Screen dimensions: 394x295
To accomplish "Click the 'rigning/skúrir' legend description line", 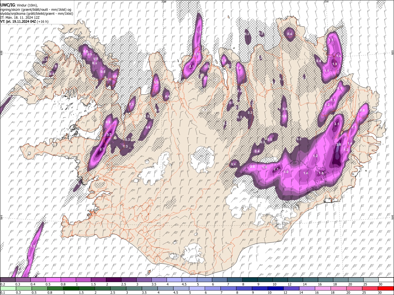I will 36,10.
